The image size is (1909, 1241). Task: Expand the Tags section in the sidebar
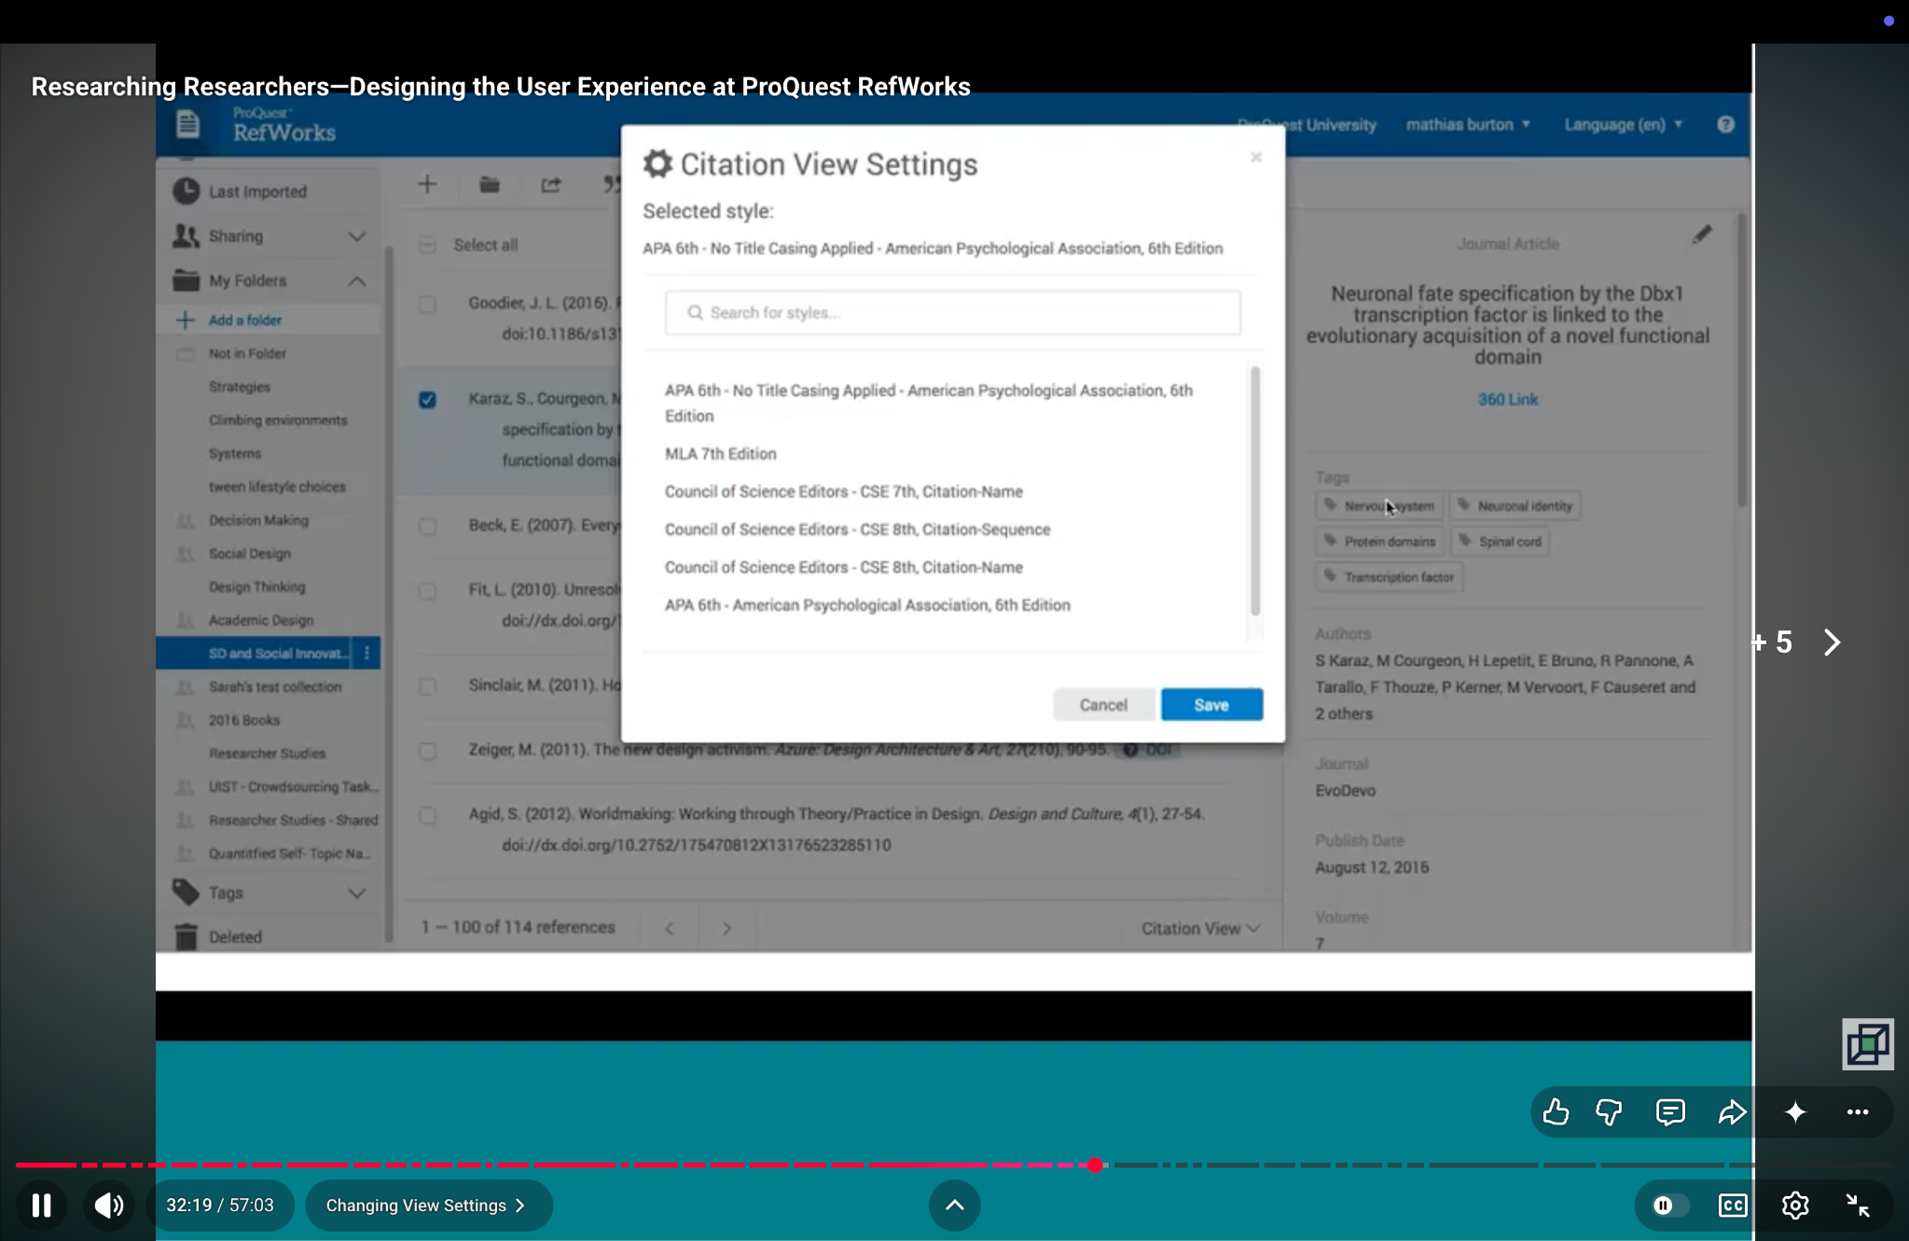click(x=356, y=892)
